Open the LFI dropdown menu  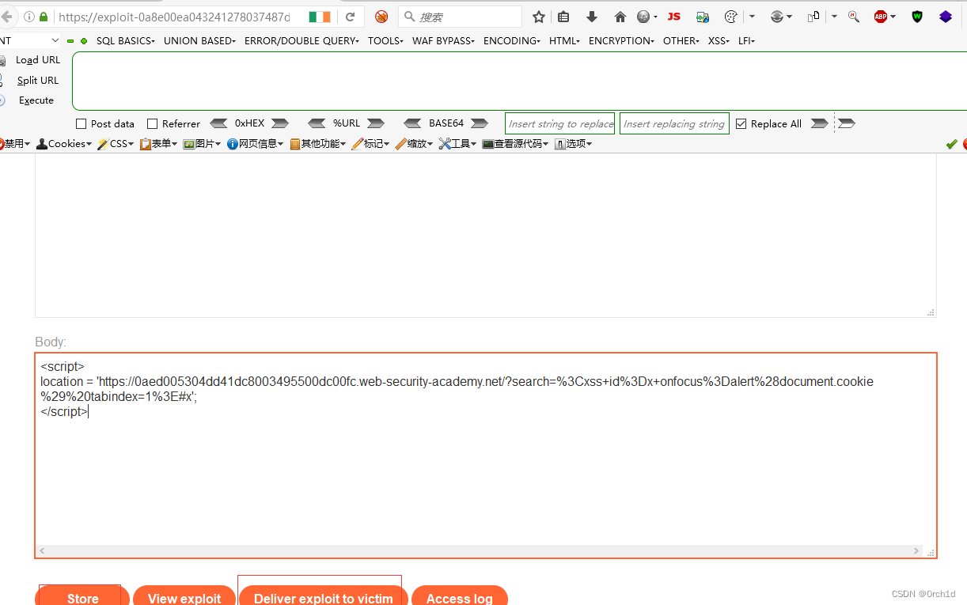click(746, 41)
